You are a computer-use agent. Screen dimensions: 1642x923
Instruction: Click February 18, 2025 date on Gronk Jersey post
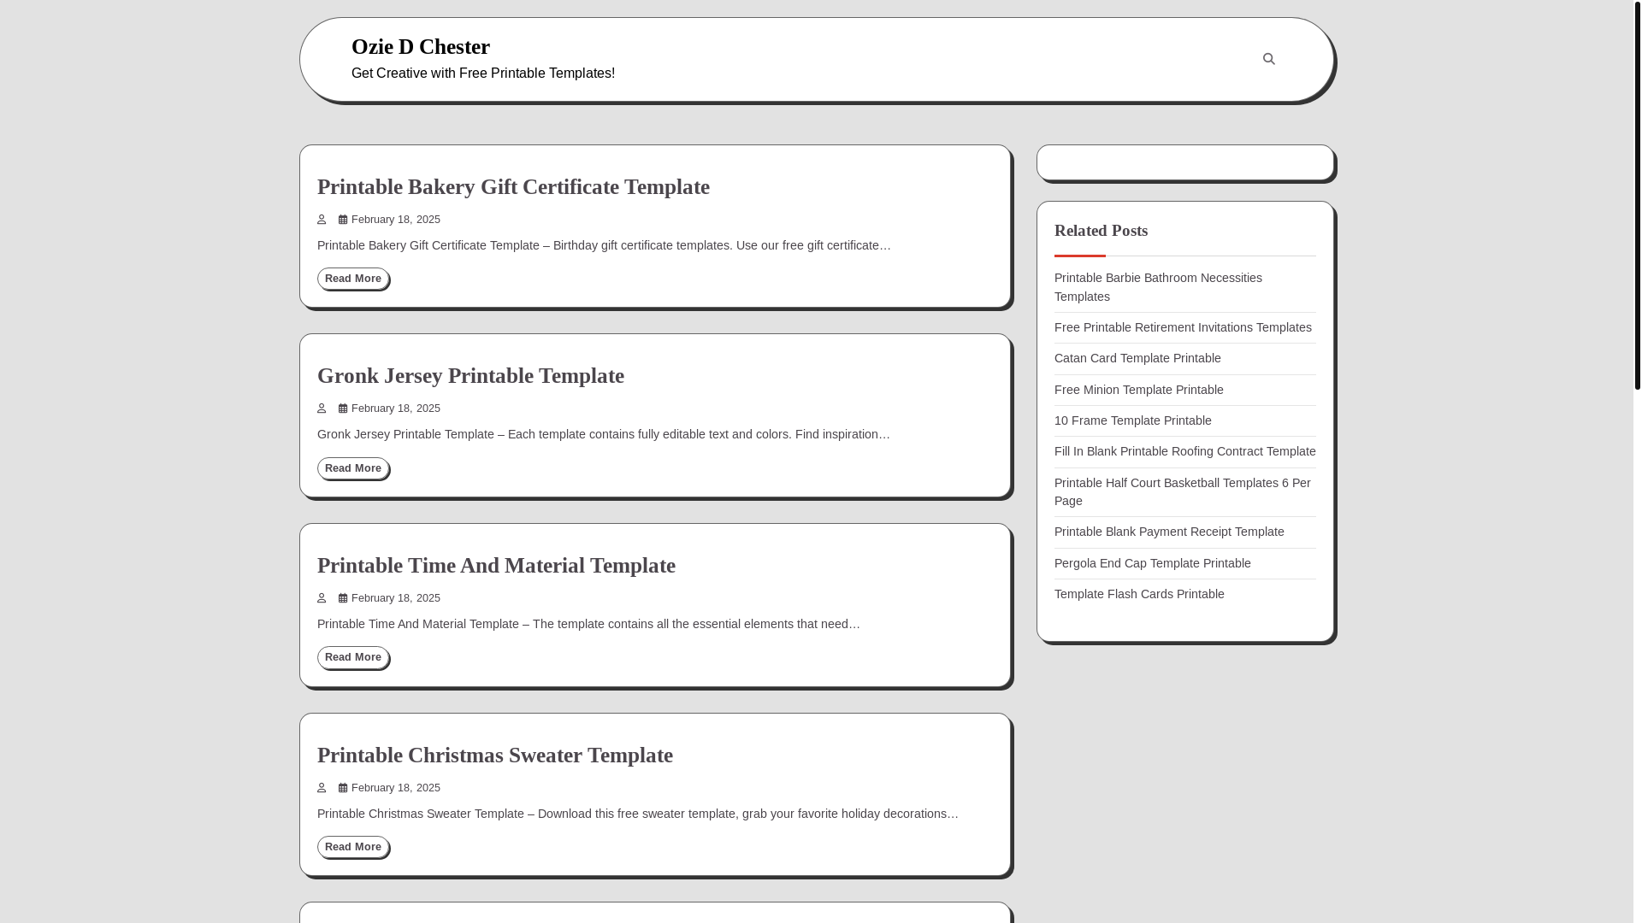click(396, 409)
